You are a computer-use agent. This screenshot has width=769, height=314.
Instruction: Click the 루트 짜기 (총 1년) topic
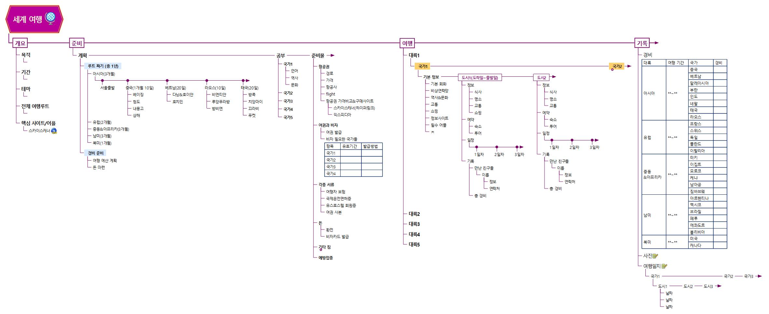[x=103, y=66]
